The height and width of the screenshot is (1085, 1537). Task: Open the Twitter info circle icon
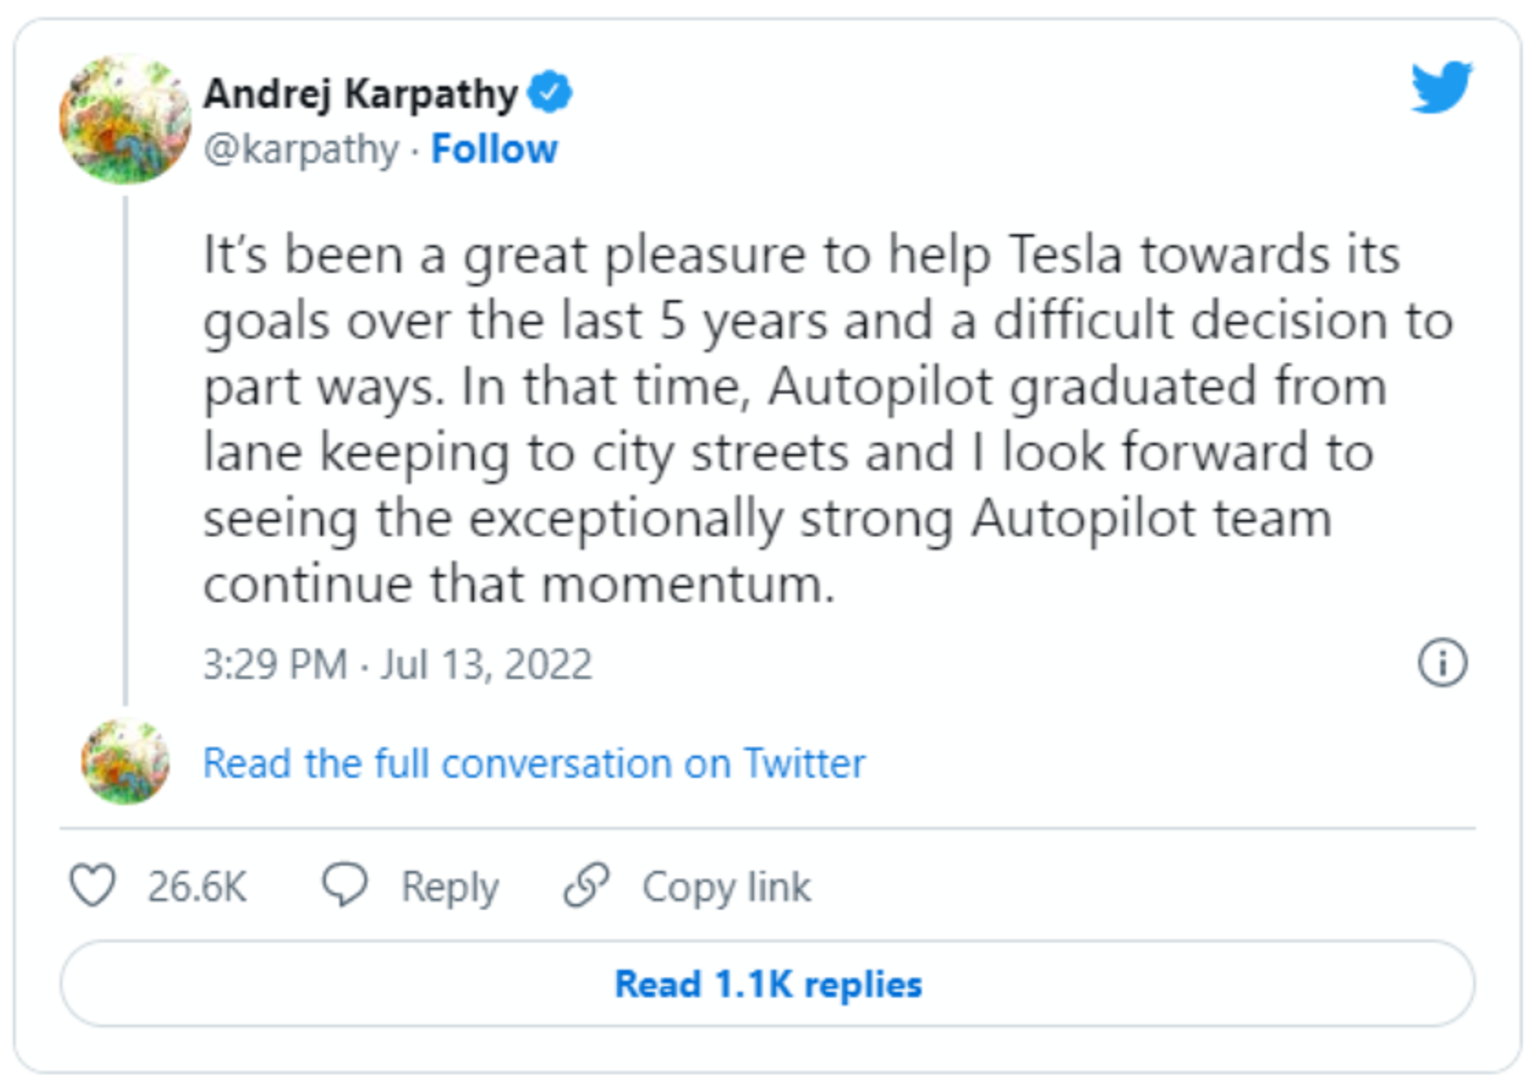tap(1442, 663)
